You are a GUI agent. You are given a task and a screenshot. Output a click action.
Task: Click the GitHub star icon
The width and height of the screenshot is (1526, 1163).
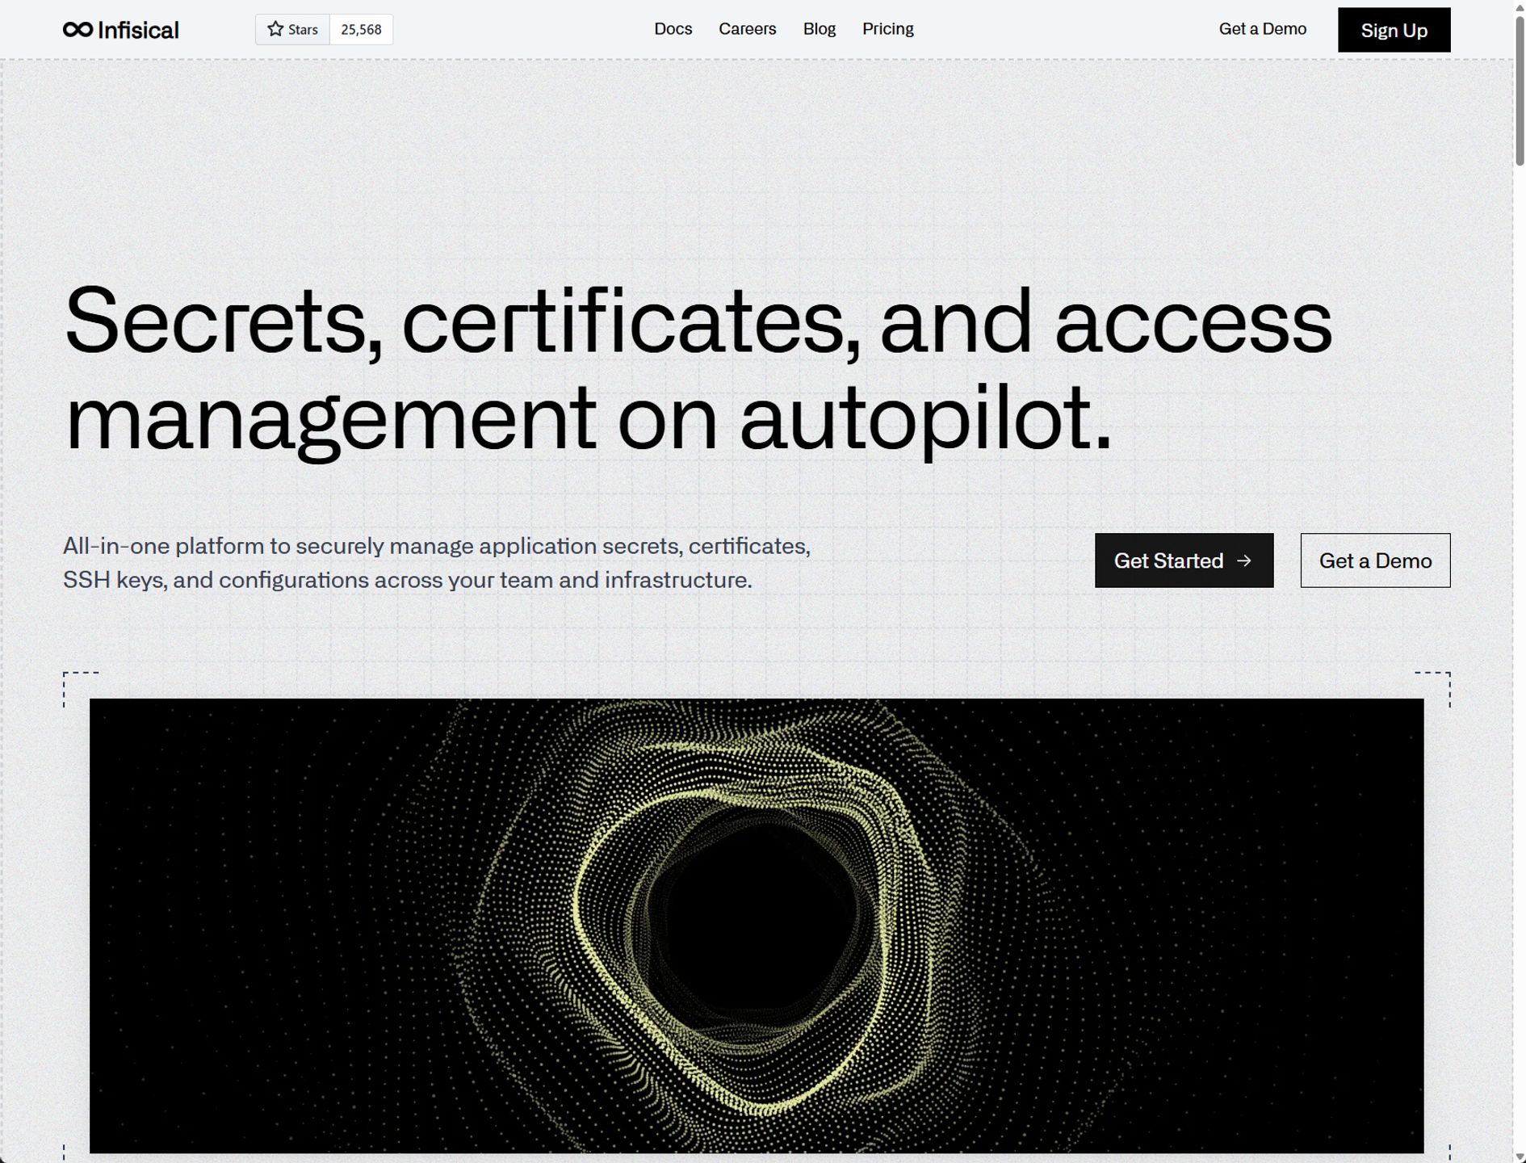pos(275,29)
